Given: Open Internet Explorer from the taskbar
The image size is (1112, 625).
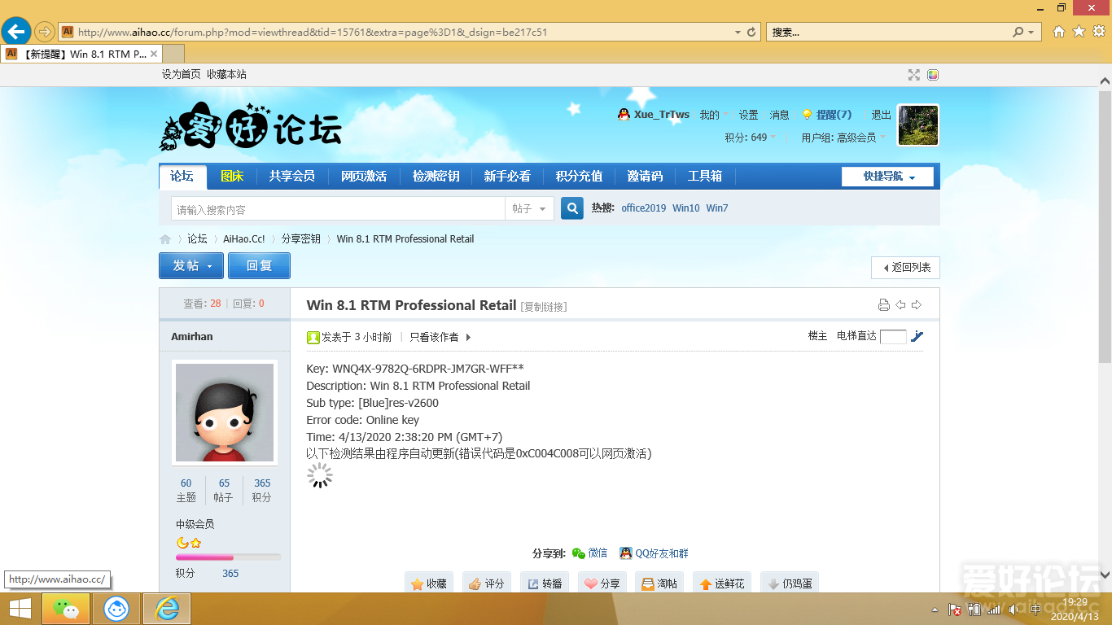Looking at the screenshot, I should [x=167, y=609].
